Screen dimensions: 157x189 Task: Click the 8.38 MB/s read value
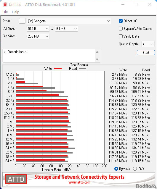(x=142, y=75)
